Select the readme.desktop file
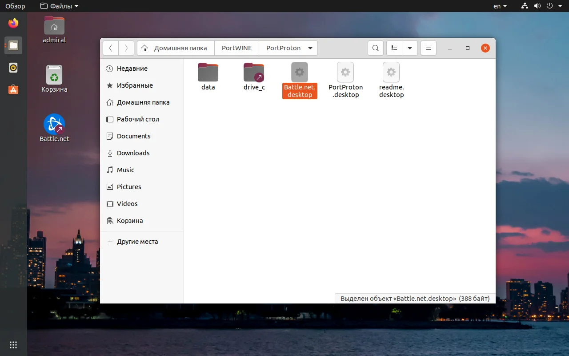The width and height of the screenshot is (569, 356). (x=391, y=73)
